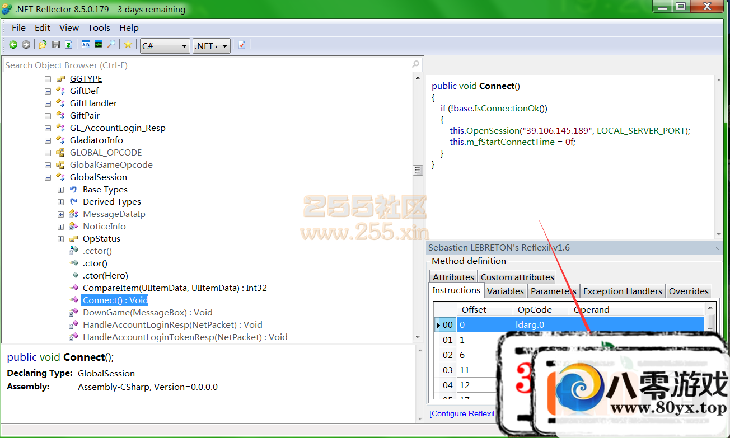The width and height of the screenshot is (730, 438).
Task: Collapse the GlobalSession tree node
Action: (48, 177)
